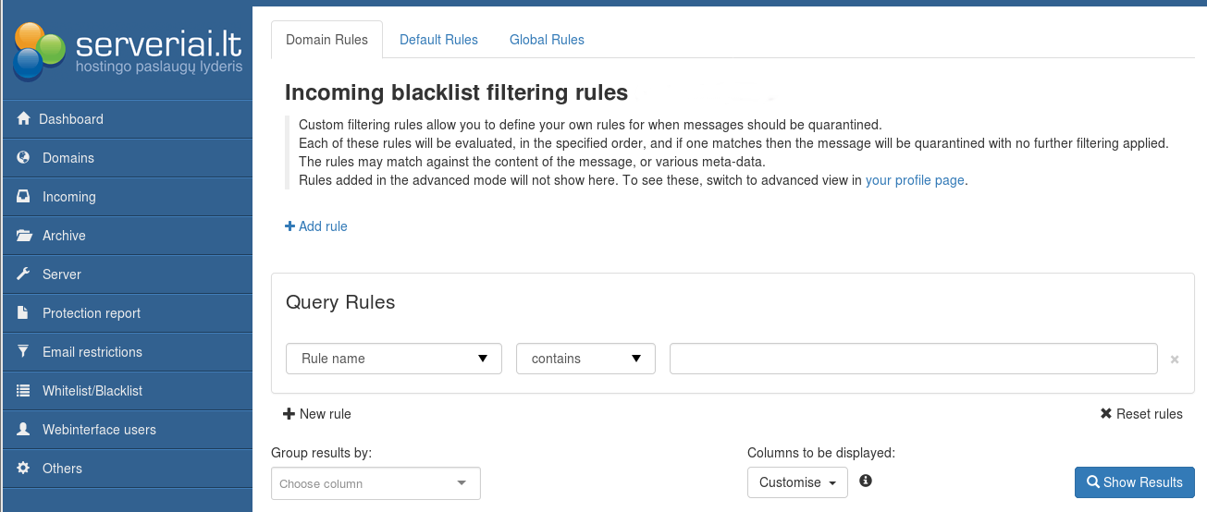
Task: Click the Add rule link
Action: point(316,226)
